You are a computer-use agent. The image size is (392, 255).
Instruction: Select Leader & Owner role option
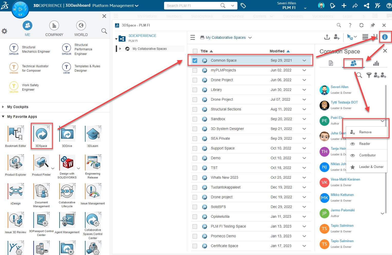pos(366,167)
